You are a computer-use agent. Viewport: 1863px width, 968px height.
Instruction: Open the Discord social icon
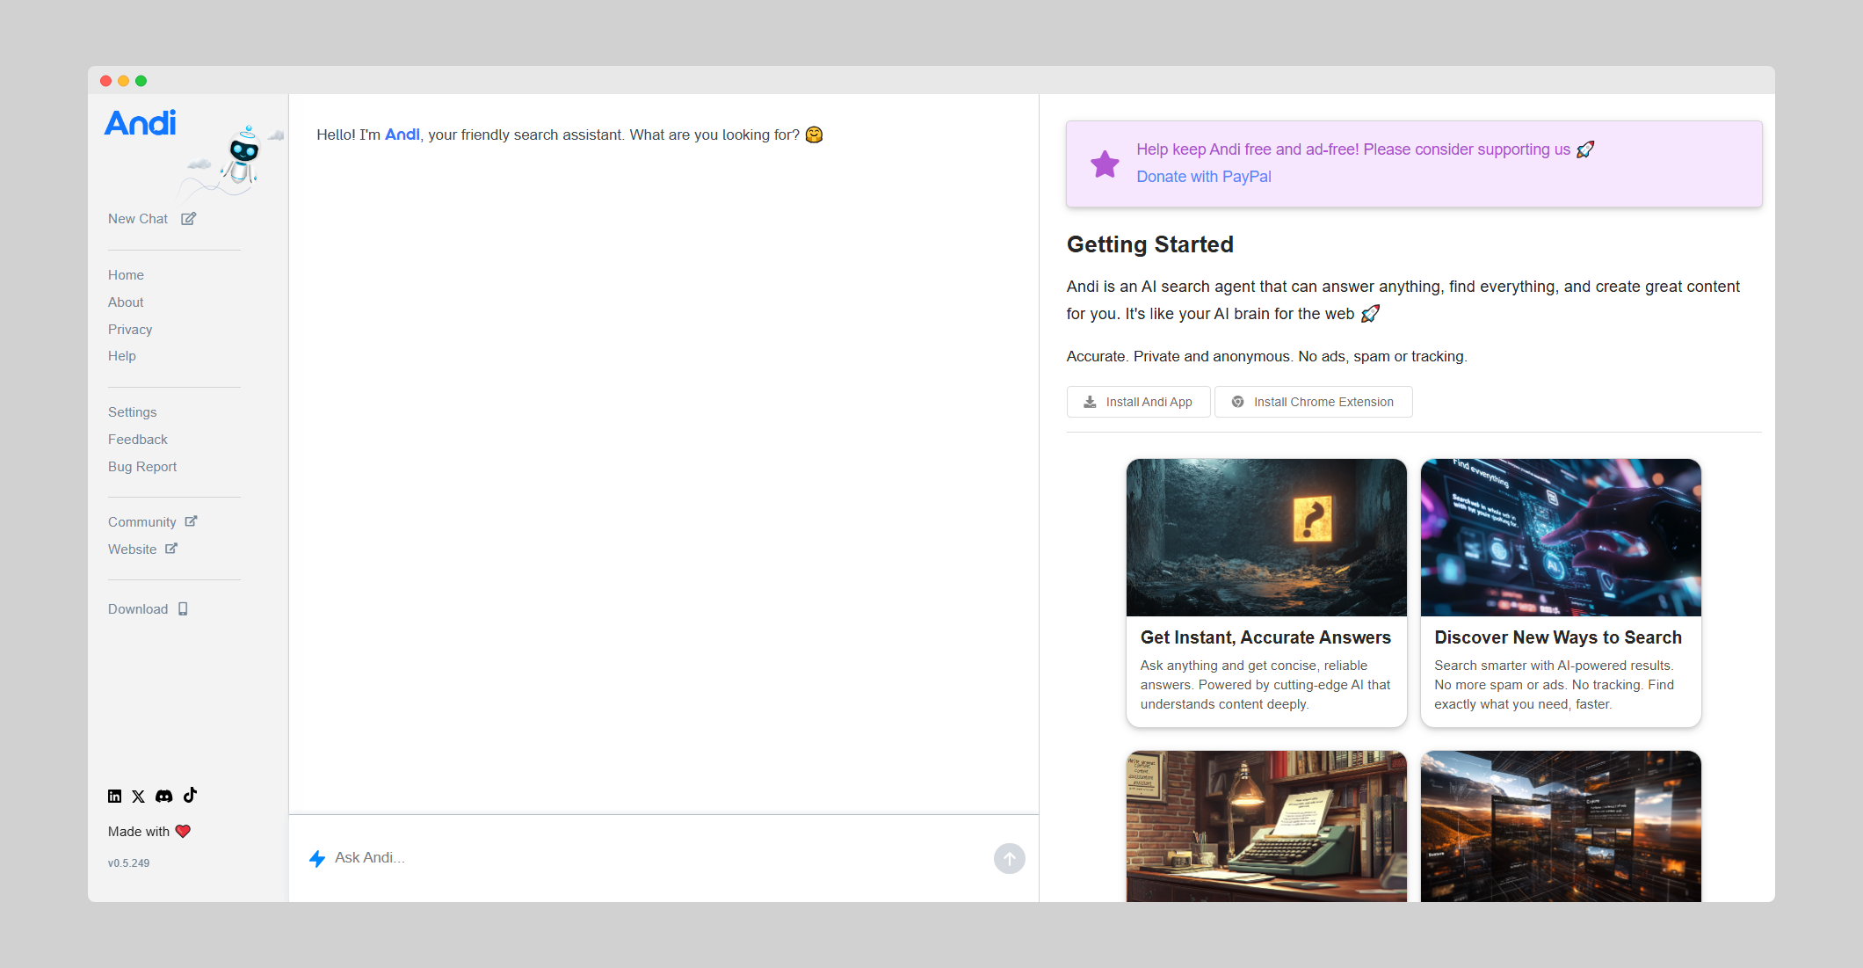pyautogui.click(x=164, y=797)
